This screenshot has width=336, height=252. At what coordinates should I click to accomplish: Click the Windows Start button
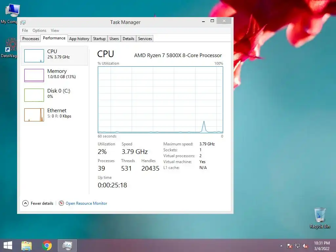coord(8,245)
